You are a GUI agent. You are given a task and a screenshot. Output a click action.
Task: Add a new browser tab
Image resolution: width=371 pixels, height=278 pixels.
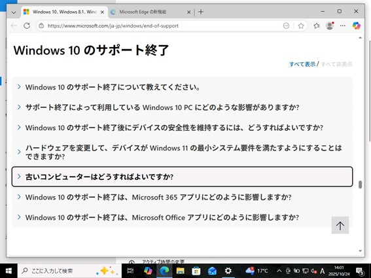(201, 12)
